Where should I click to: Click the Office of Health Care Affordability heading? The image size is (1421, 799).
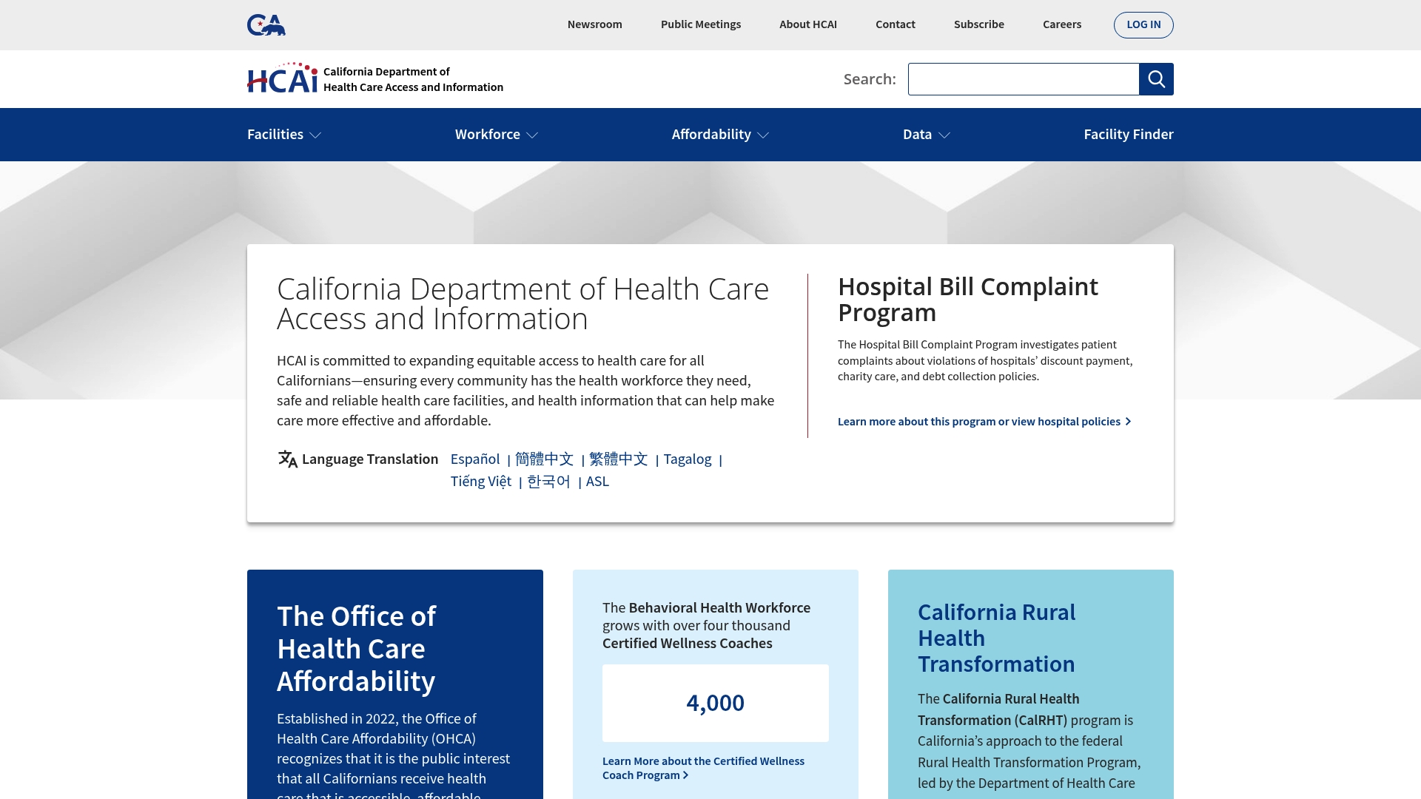click(357, 649)
